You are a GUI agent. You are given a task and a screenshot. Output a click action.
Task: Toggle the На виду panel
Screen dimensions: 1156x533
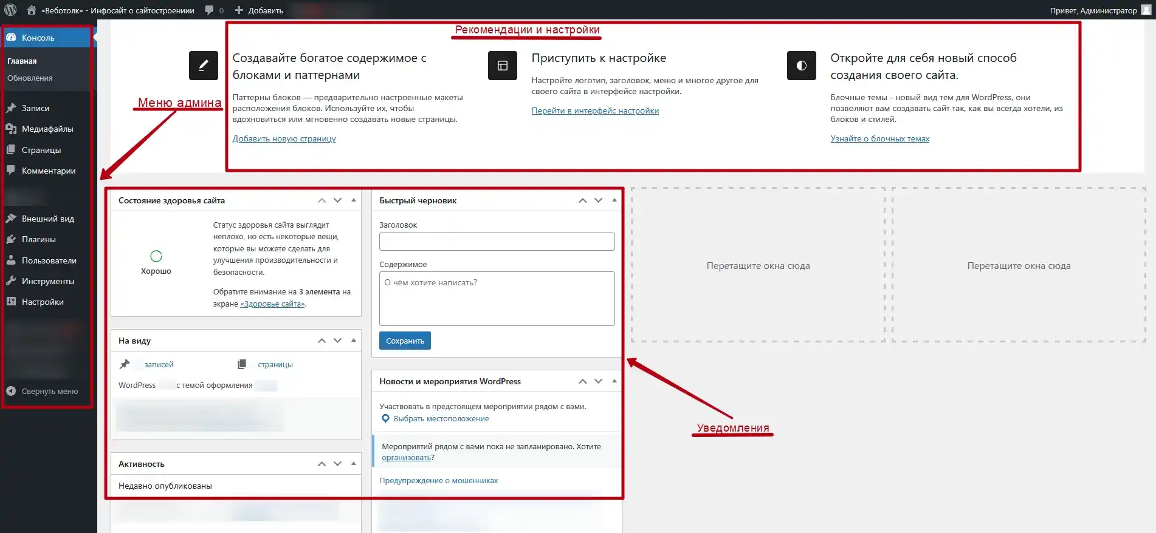pyautogui.click(x=354, y=341)
